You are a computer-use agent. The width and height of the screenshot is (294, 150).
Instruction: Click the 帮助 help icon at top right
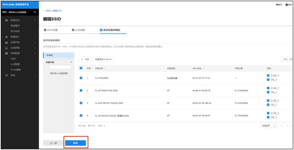[x=287, y=5]
